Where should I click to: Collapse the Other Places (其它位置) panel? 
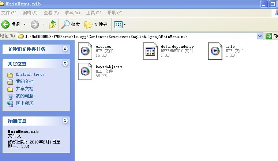click(65, 63)
